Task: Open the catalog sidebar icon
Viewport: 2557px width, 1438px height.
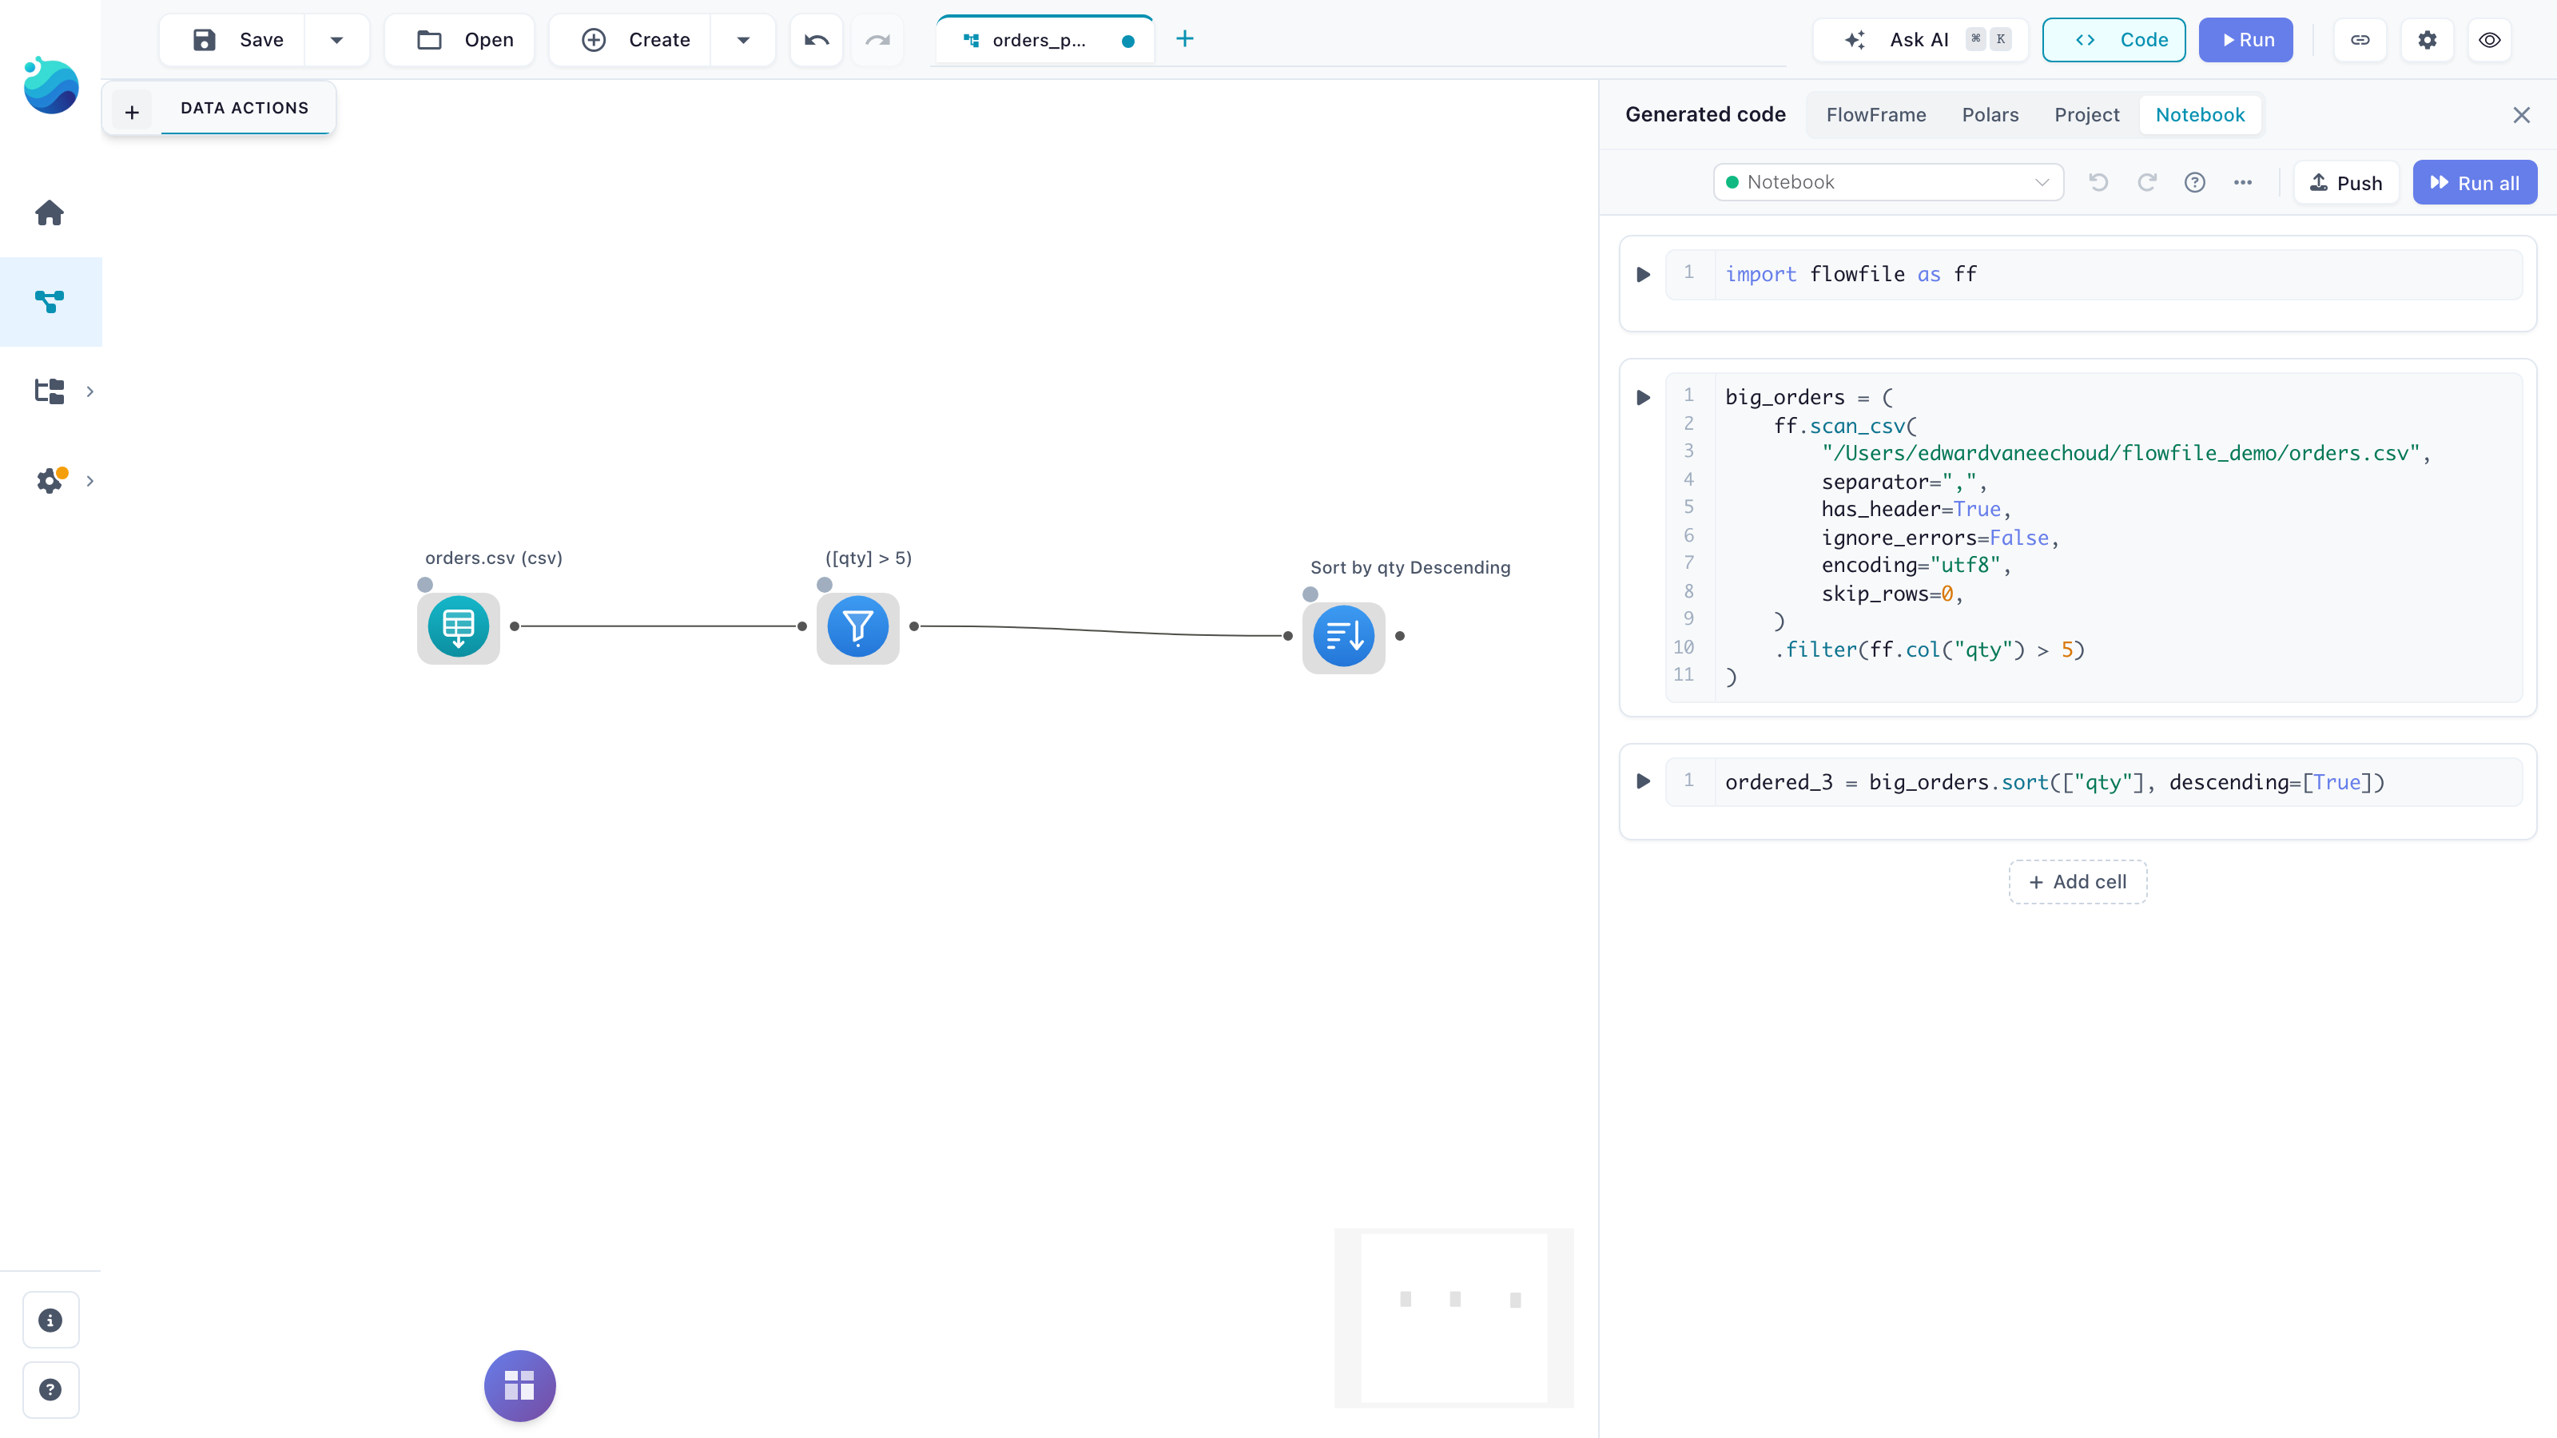Action: 50,391
